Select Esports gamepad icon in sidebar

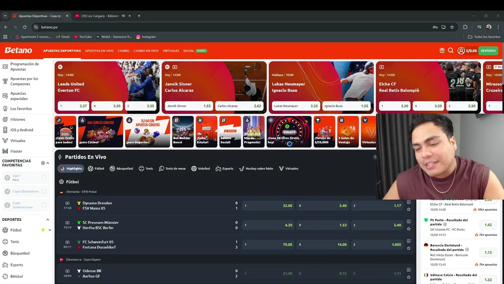point(5,265)
